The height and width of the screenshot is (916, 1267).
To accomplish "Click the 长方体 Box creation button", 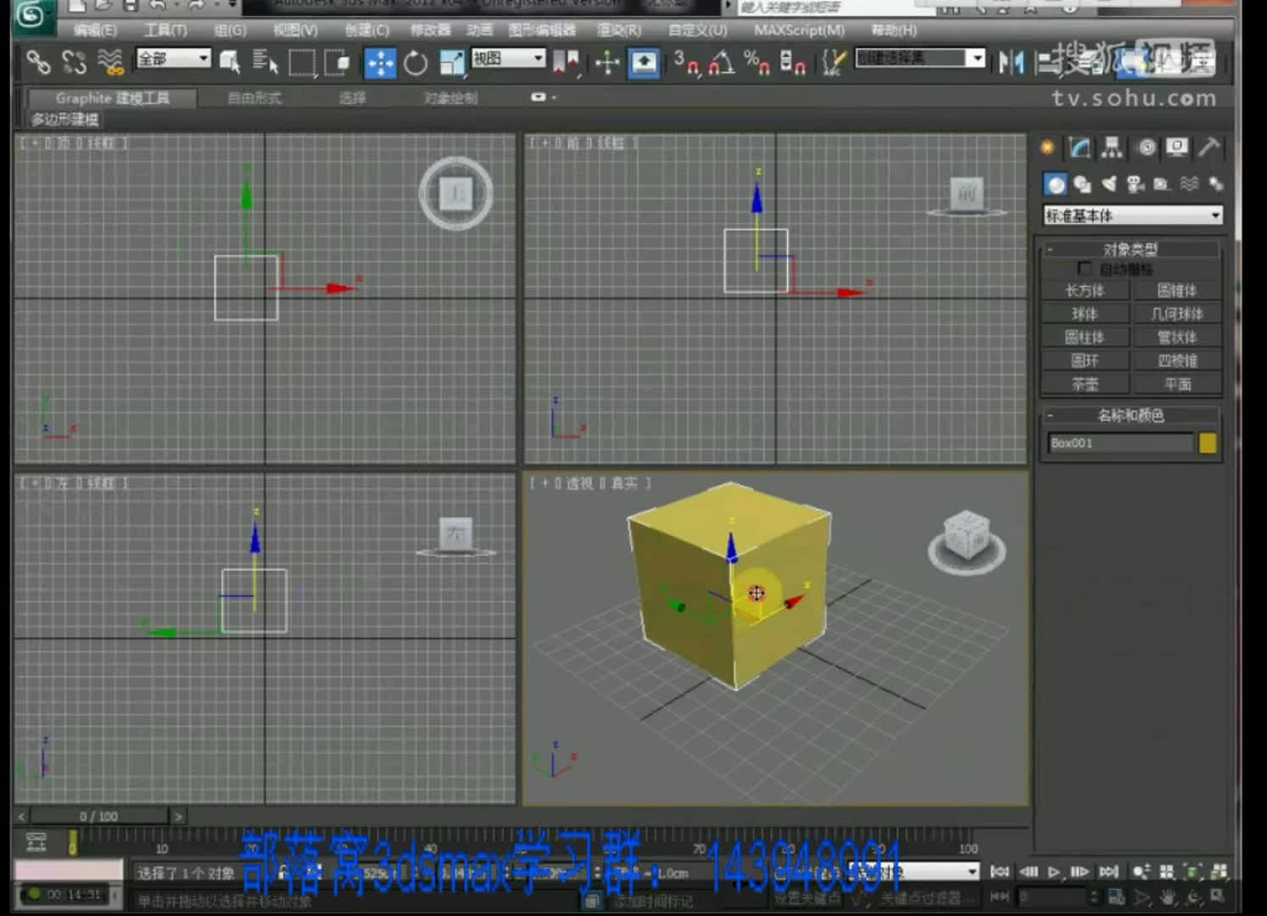I will tap(1086, 291).
